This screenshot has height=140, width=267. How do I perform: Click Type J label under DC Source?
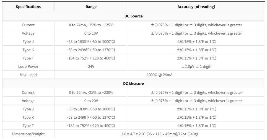coord(28,42)
